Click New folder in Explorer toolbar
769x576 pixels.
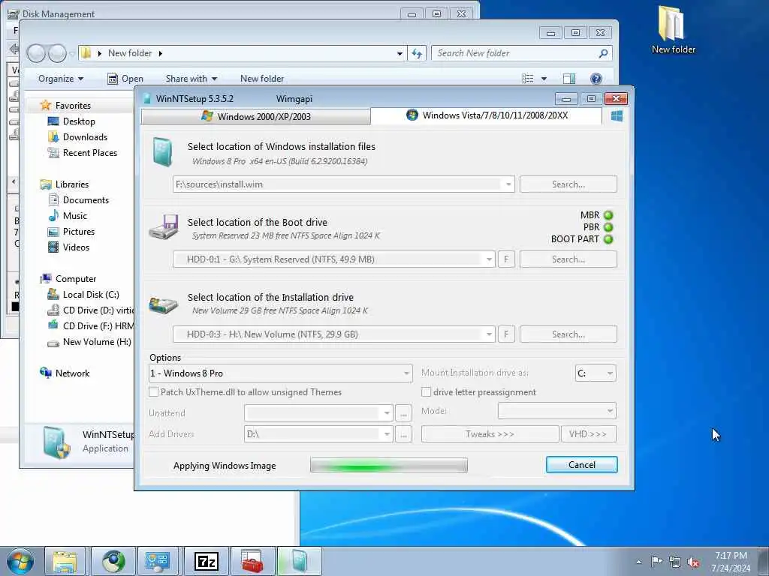(x=262, y=79)
